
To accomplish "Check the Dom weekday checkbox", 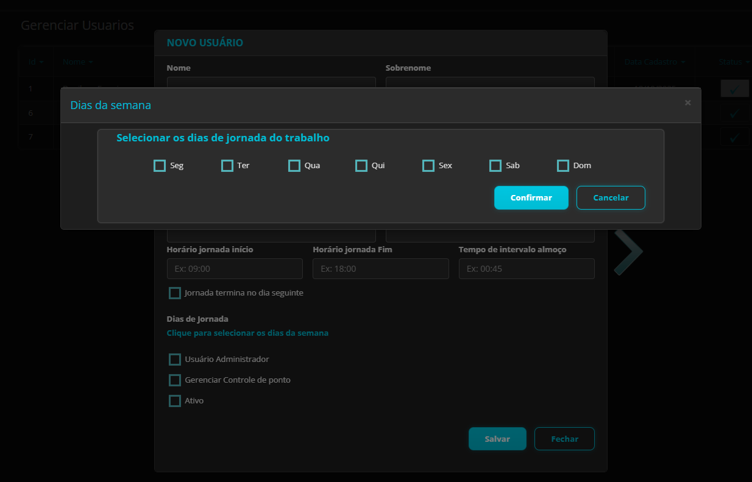I will point(563,166).
